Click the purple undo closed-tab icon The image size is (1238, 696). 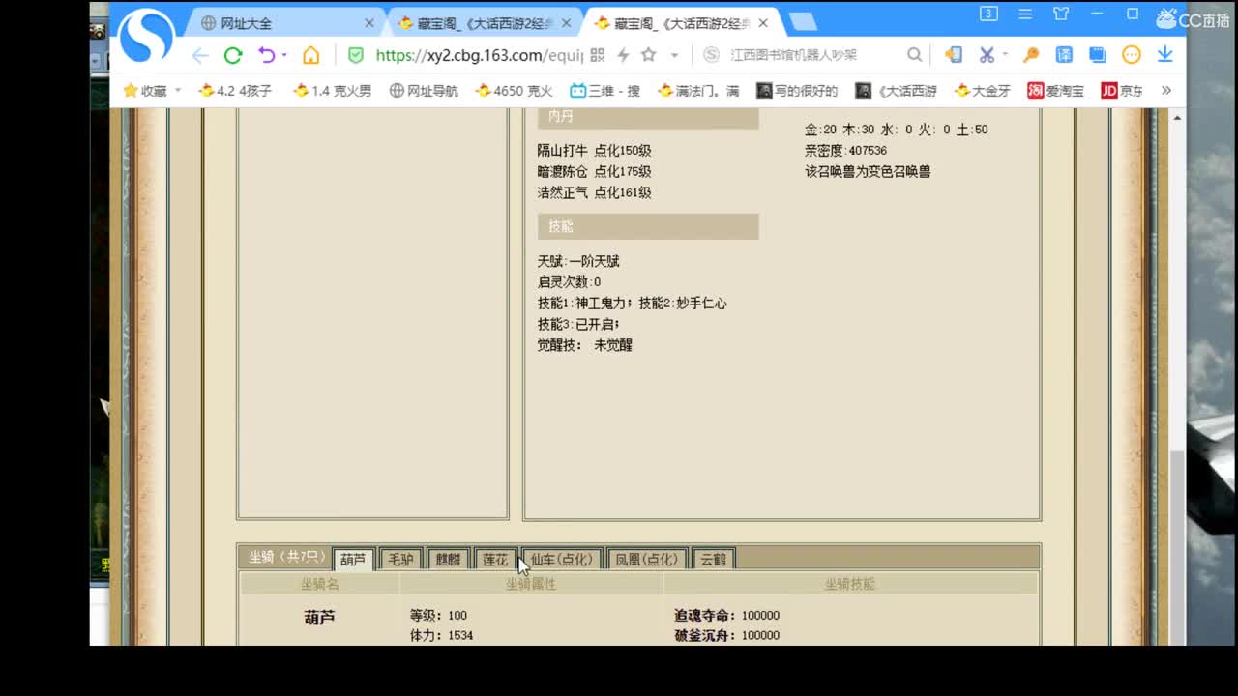(266, 55)
